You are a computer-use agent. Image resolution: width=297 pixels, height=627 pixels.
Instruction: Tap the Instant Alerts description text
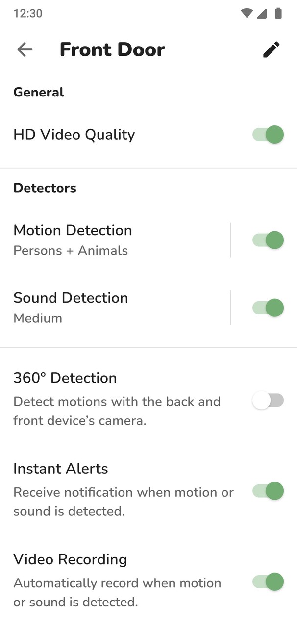click(x=123, y=502)
